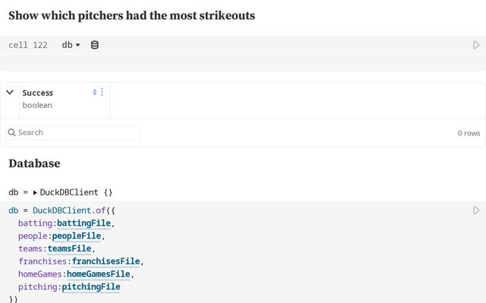The image size is (486, 303).
Task: Type in the table Search field
Action: (77, 133)
